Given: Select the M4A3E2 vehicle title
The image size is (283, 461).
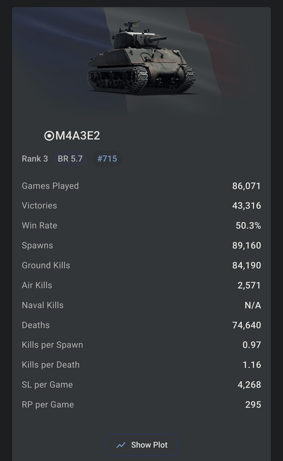Looking at the screenshot, I should [77, 136].
